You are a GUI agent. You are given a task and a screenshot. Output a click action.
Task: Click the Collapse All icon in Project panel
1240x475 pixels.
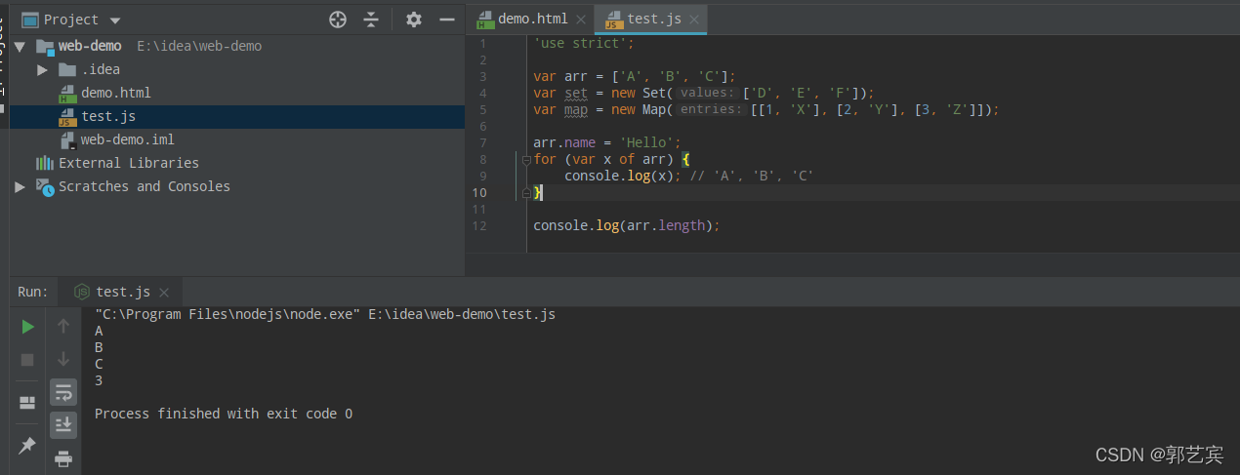click(371, 20)
